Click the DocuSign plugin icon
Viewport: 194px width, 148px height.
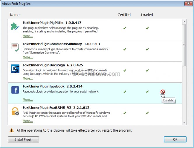tap(15, 69)
